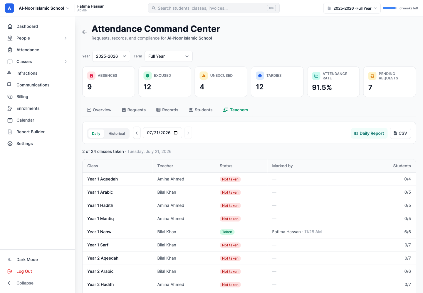Click the Billing sidebar icon
The width and height of the screenshot is (423, 293).
tap(10, 97)
